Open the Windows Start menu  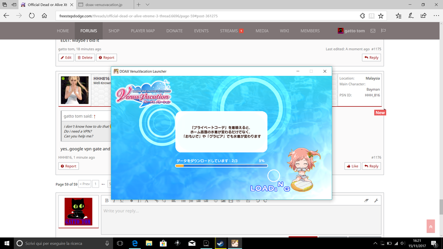(7, 243)
